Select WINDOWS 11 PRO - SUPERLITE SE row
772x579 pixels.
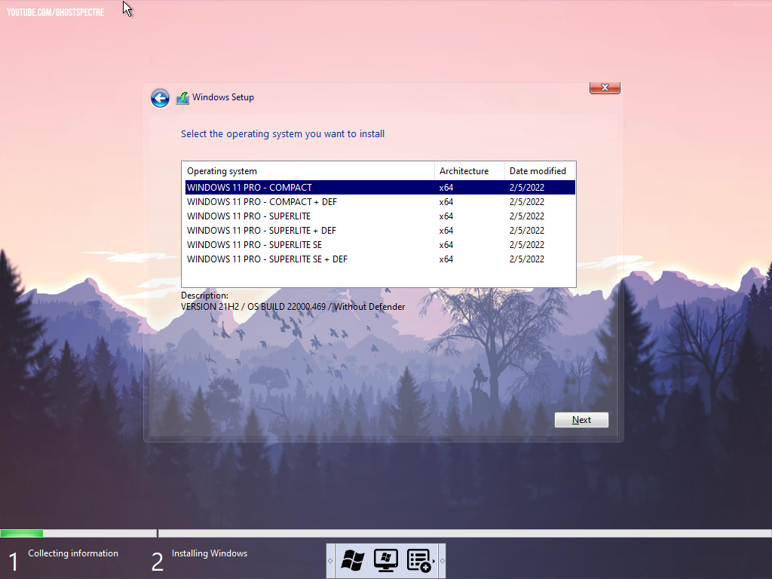(380, 245)
